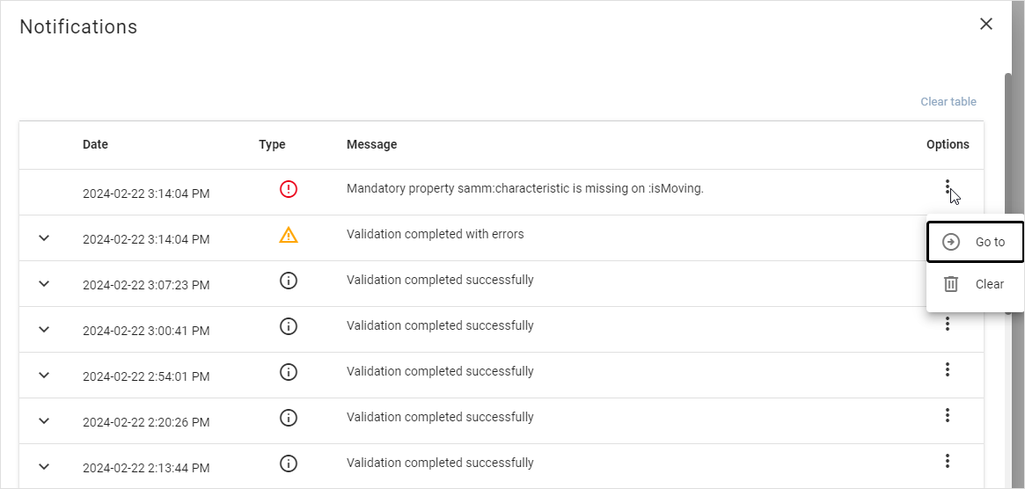
Task: Click three-dot options for the error notification
Action: (x=947, y=186)
